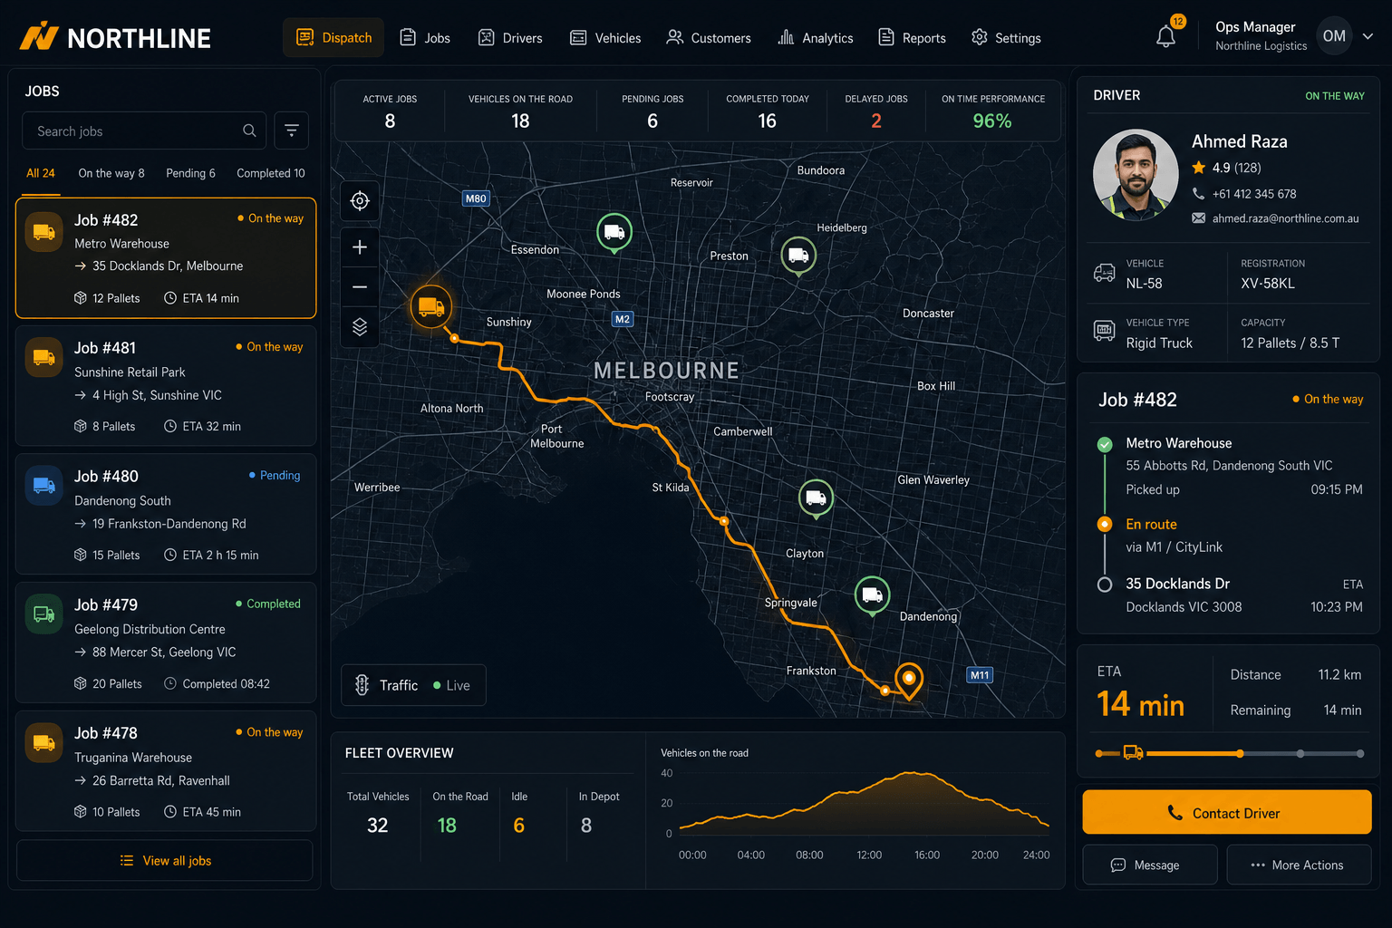Call +61 412 345 678

coord(1254,194)
